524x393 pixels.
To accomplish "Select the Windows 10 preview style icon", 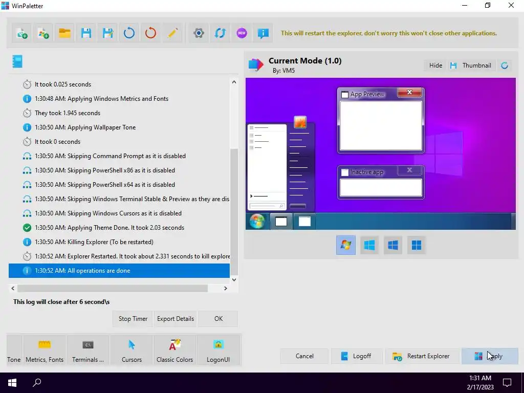I will click(x=392, y=245).
